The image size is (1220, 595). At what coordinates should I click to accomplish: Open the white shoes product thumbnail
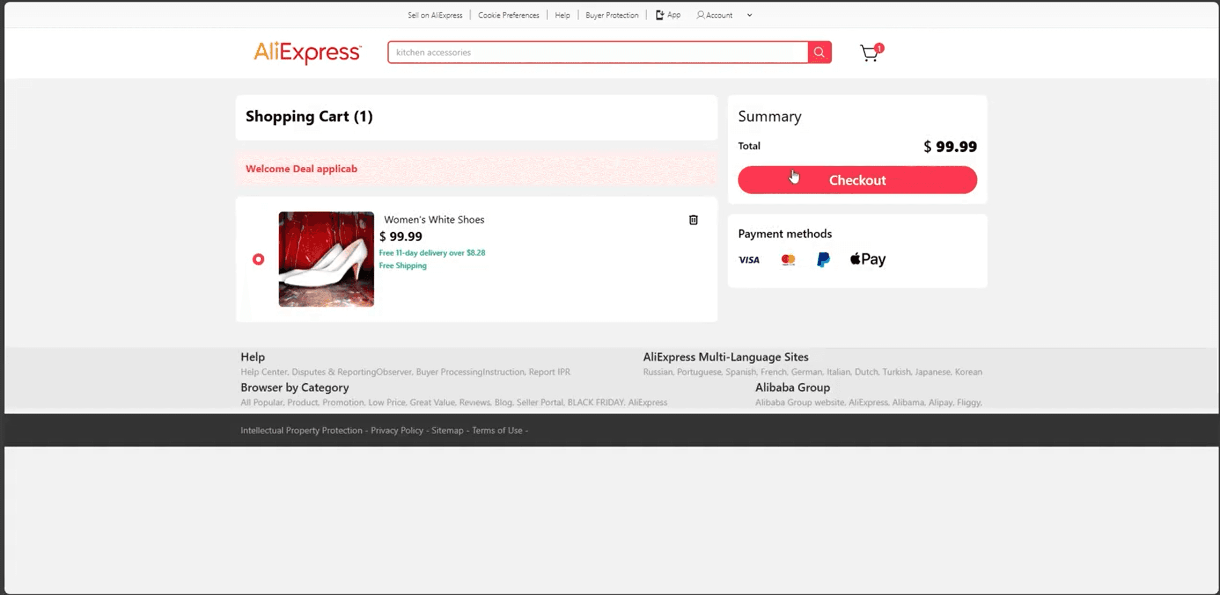326,259
